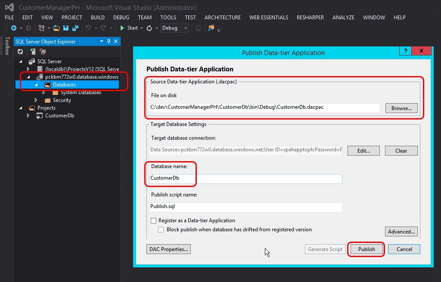441x282 pixels.
Task: Click the Toolbox sidebar tab
Action: click(x=6, y=45)
